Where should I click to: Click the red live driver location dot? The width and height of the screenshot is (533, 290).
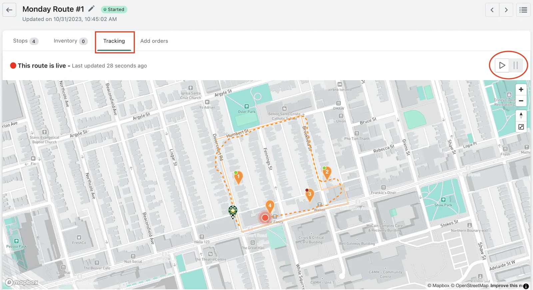[x=265, y=218]
